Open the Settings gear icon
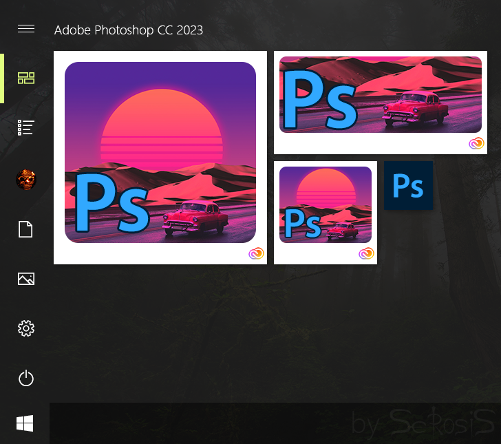The width and height of the screenshot is (501, 444). tap(26, 328)
